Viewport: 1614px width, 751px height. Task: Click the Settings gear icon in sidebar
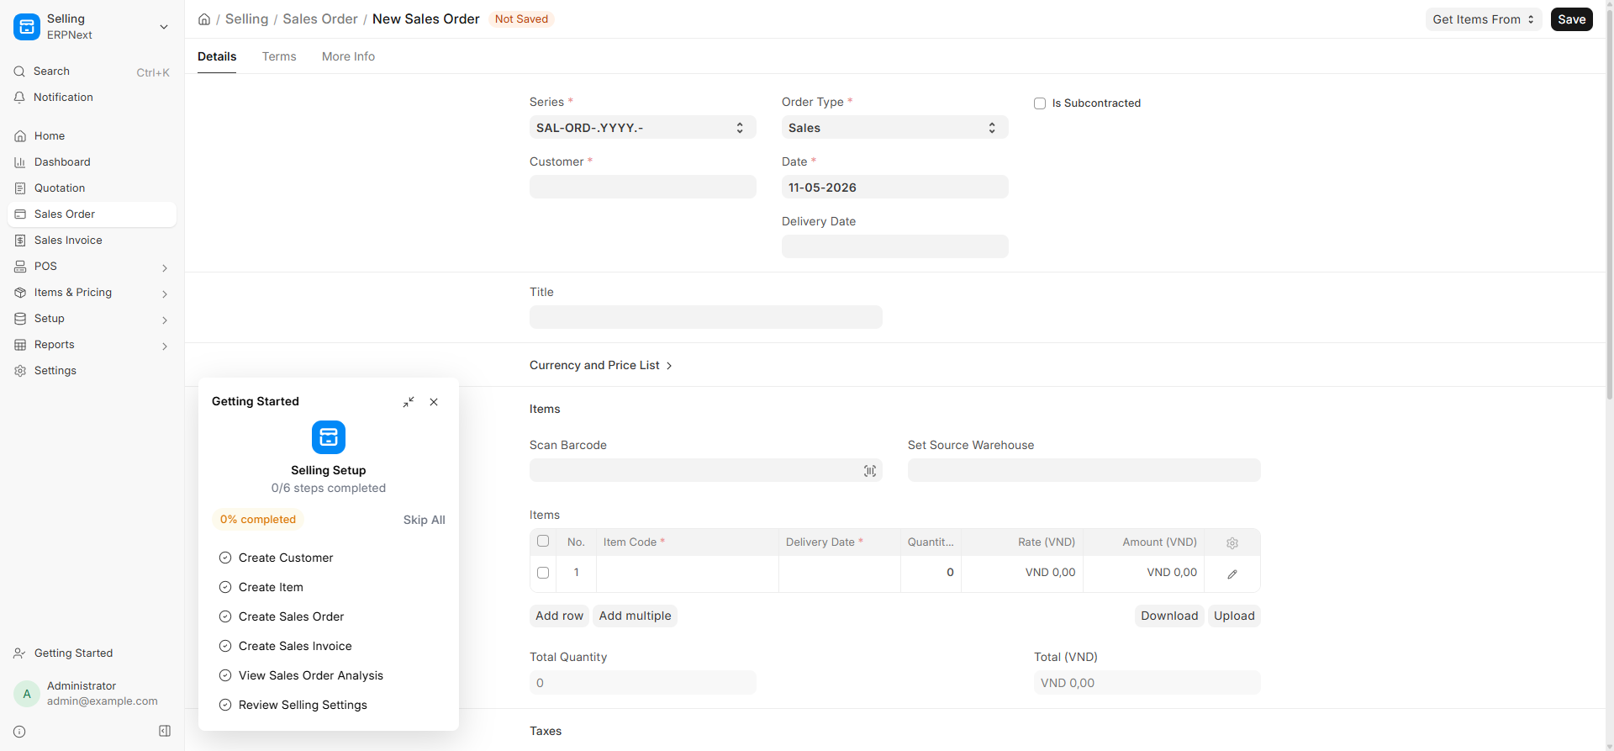click(x=20, y=371)
